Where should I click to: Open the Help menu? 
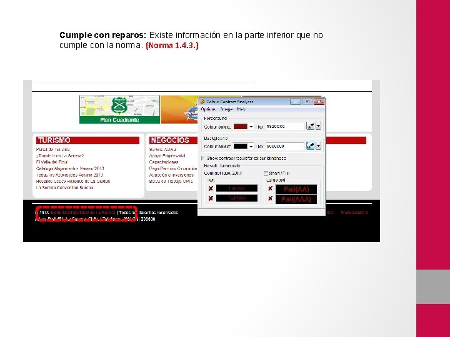pos(241,109)
